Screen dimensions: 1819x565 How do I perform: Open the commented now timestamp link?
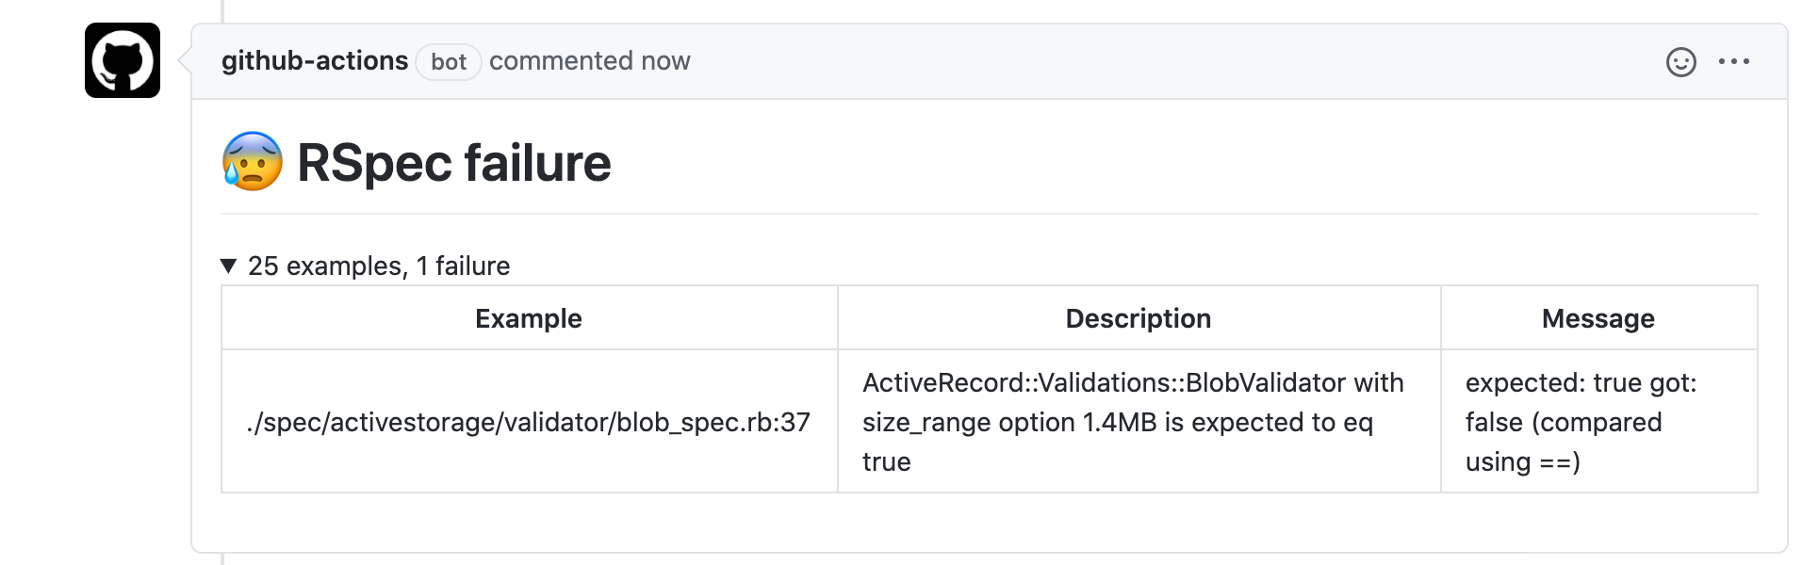pyautogui.click(x=590, y=60)
